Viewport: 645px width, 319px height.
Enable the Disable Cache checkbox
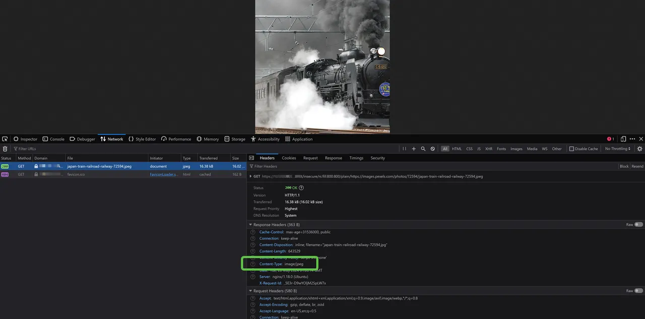[571, 149]
